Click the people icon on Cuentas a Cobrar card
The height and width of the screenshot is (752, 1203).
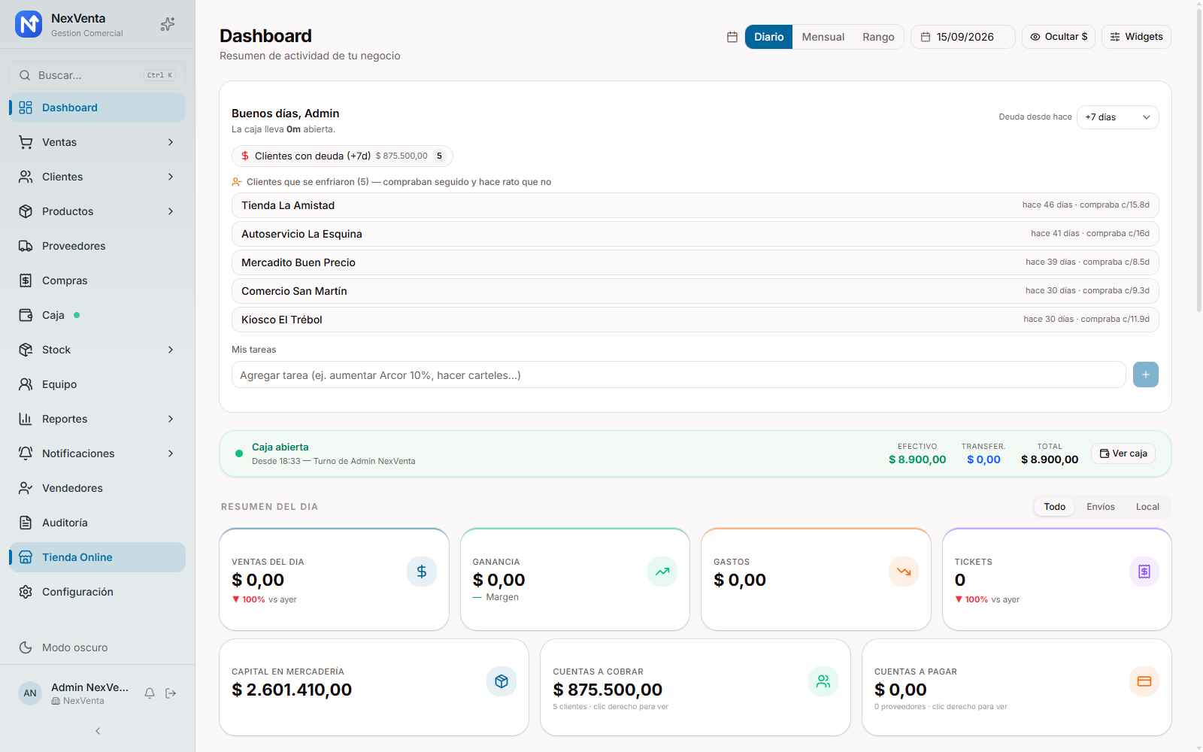tap(823, 681)
